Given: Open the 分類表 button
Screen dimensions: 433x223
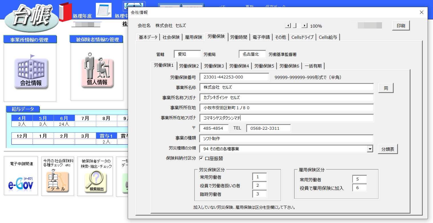Looking at the screenshot, I should pyautogui.click(x=388, y=149).
